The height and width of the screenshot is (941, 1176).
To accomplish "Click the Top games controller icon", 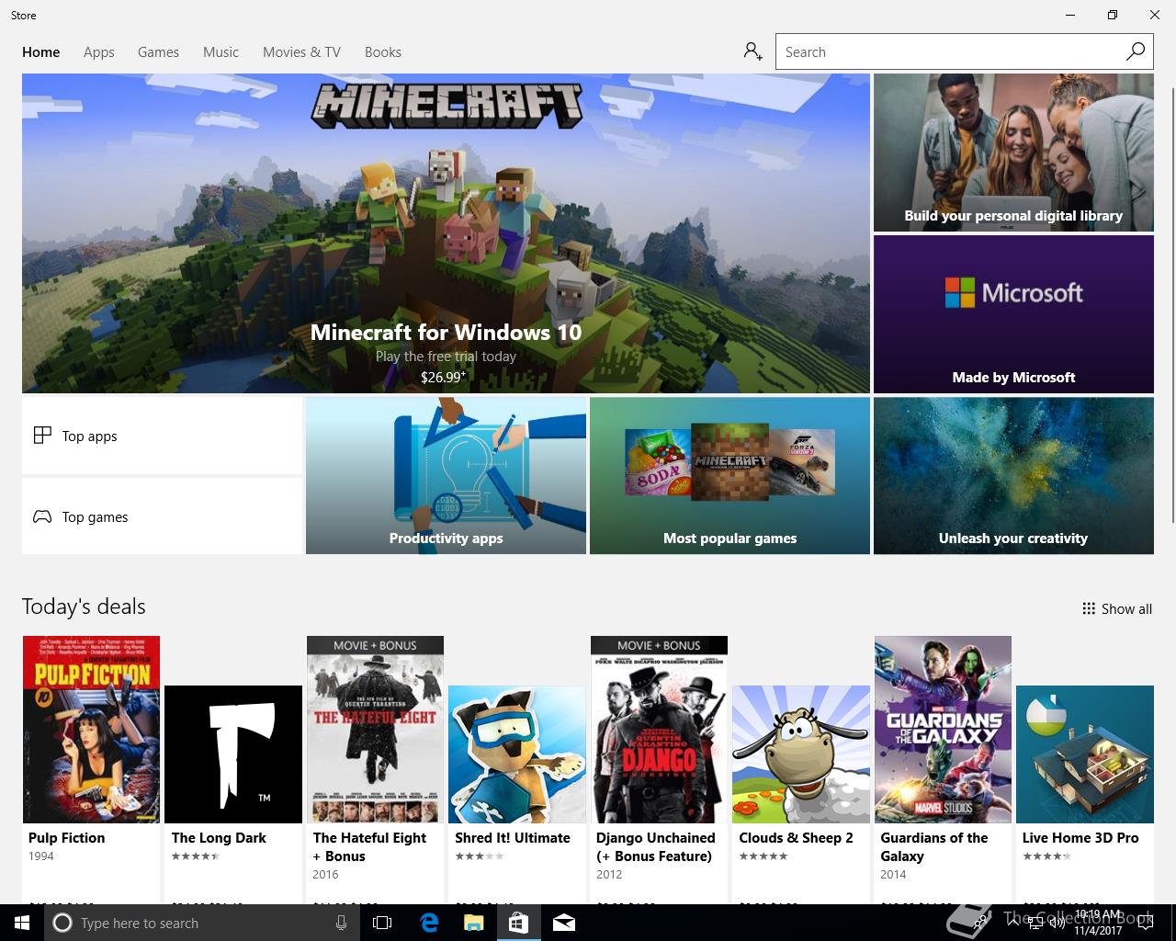I will pyautogui.click(x=42, y=516).
